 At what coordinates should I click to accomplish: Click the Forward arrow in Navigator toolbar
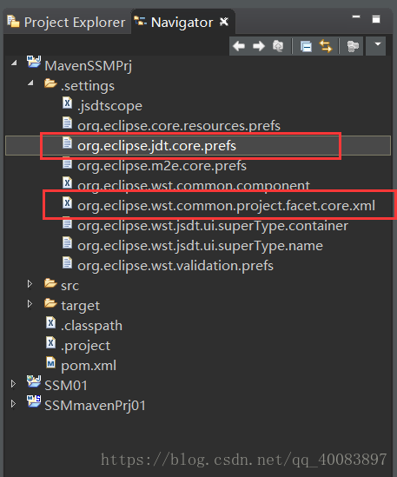tap(259, 46)
